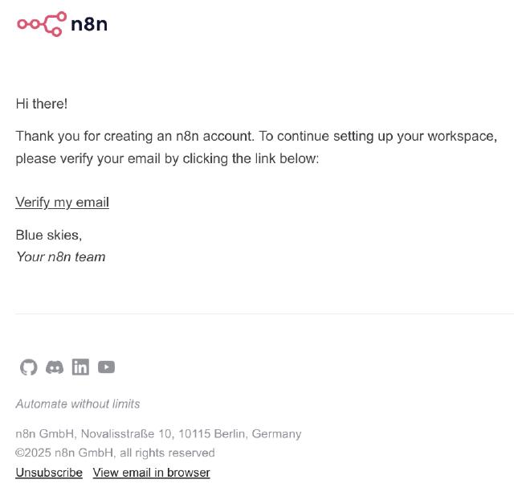Viewport: 514px width, 492px height.
Task: Click the horizontal divider above the footer
Action: click(x=263, y=314)
